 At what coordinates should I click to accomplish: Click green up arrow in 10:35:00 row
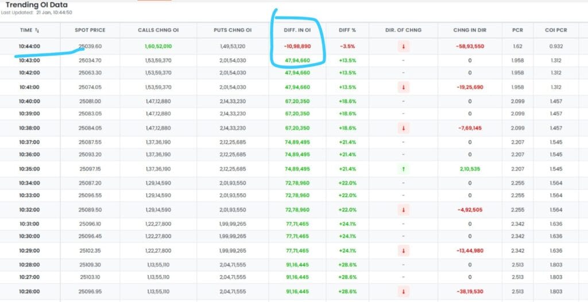(403, 169)
